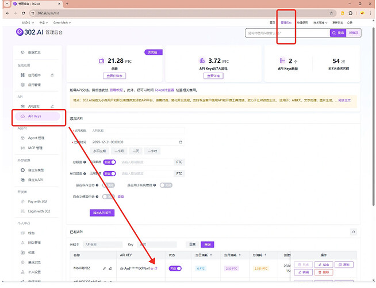The height and width of the screenshot is (288, 376).
Task: Turn off the status switch for the Molili key
Action: (175, 268)
